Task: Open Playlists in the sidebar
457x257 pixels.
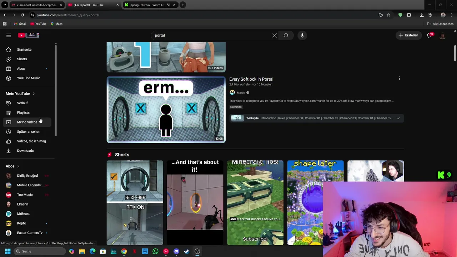Action: [27, 112]
